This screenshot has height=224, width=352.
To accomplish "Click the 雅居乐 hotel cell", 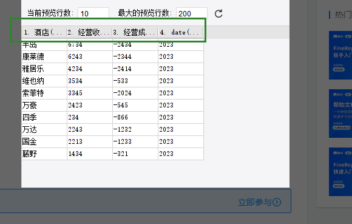I will pyautogui.click(x=44, y=69).
